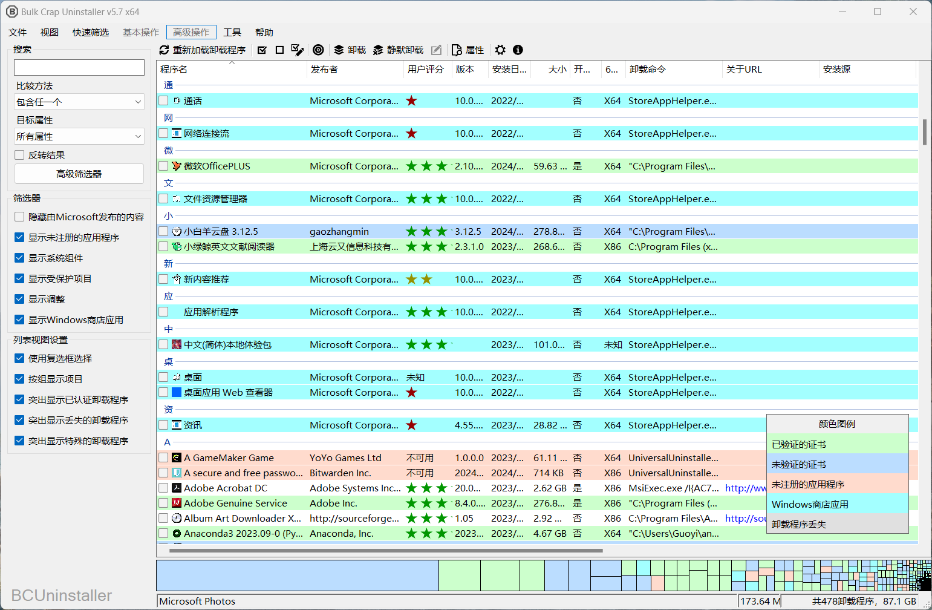Click the 已验证的证书 green legend swatch

click(837, 444)
